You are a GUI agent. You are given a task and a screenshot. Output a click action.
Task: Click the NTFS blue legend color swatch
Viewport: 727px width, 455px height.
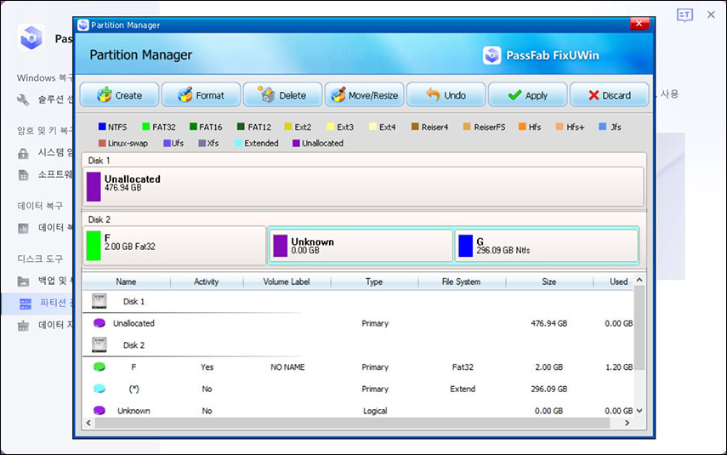[102, 128]
